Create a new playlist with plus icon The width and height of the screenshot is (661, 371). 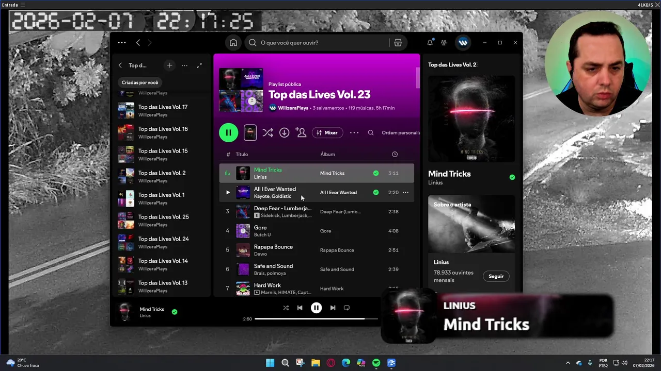[x=169, y=65]
